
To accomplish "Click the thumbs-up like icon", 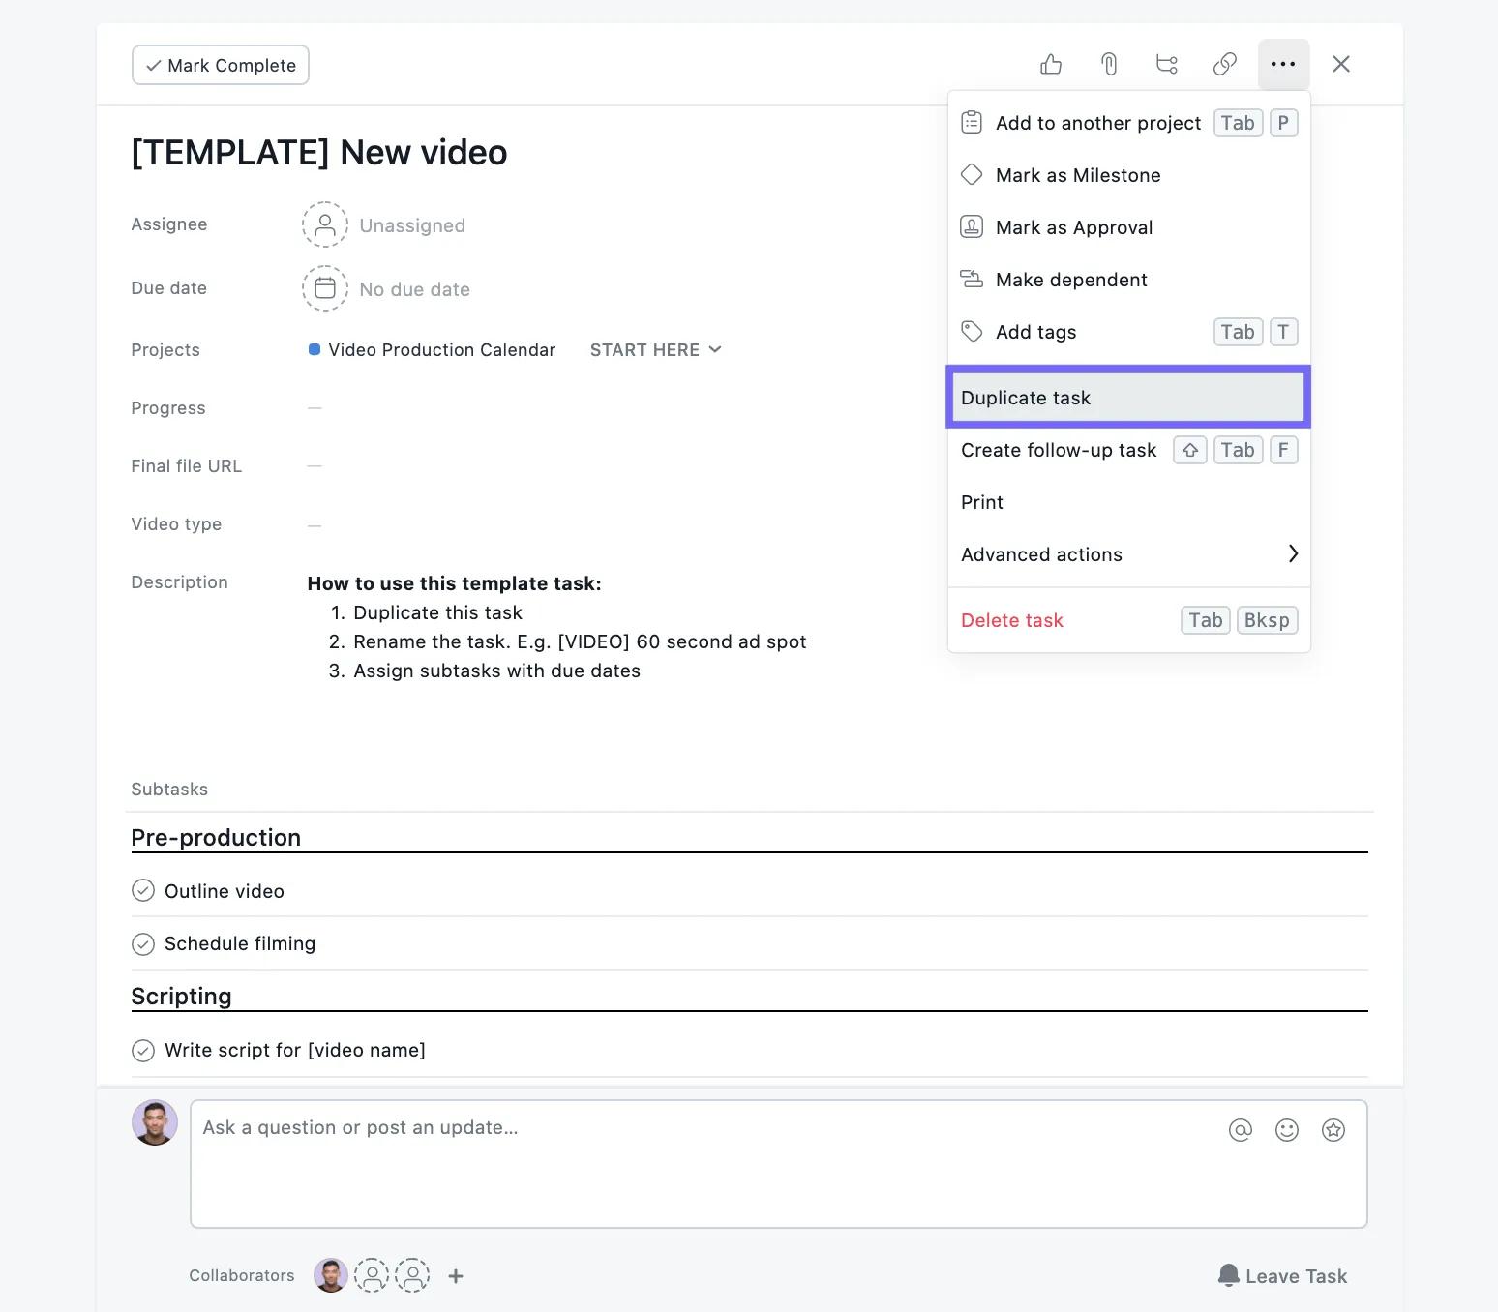I will [x=1051, y=65].
